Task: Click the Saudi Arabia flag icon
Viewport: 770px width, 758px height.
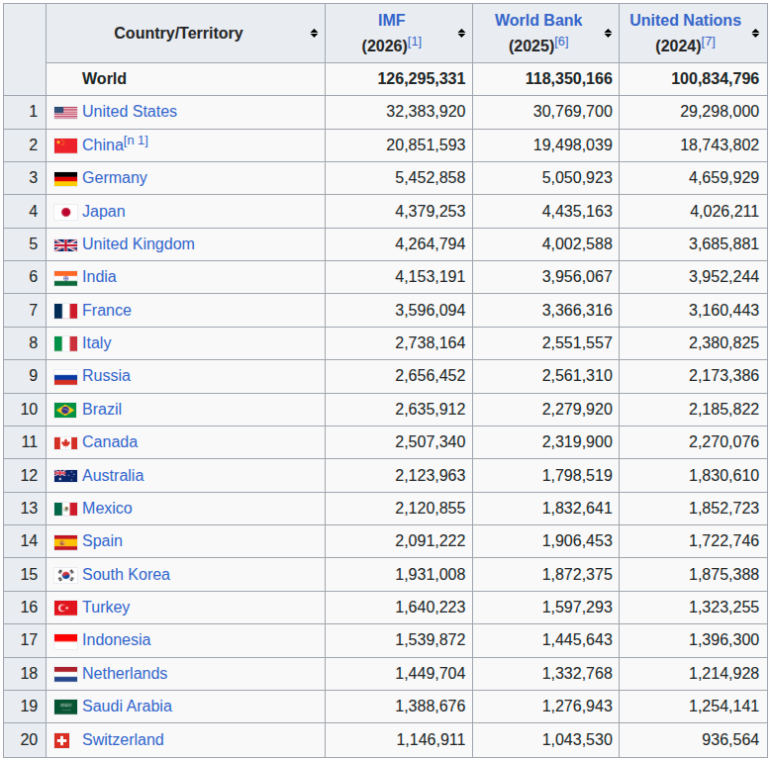Action: point(65,707)
